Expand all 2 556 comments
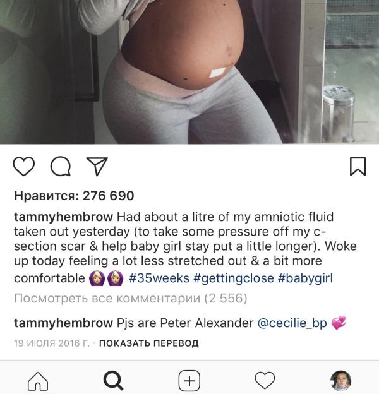The height and width of the screenshot is (394, 379). pyautogui.click(x=131, y=299)
